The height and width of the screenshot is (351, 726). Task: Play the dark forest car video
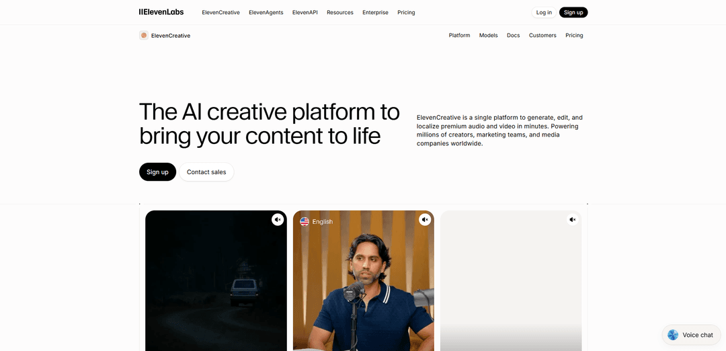point(216,280)
